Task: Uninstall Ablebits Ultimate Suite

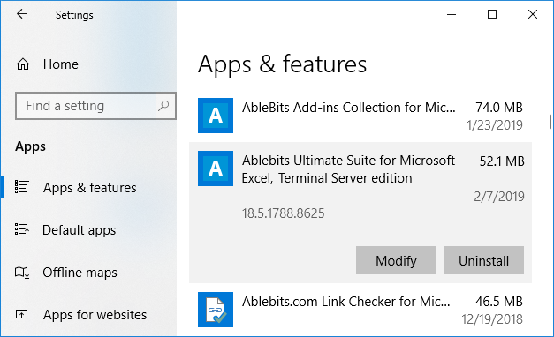Action: click(x=484, y=260)
